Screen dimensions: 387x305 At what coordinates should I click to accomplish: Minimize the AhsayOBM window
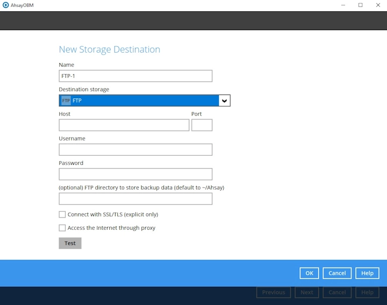tap(343, 5)
